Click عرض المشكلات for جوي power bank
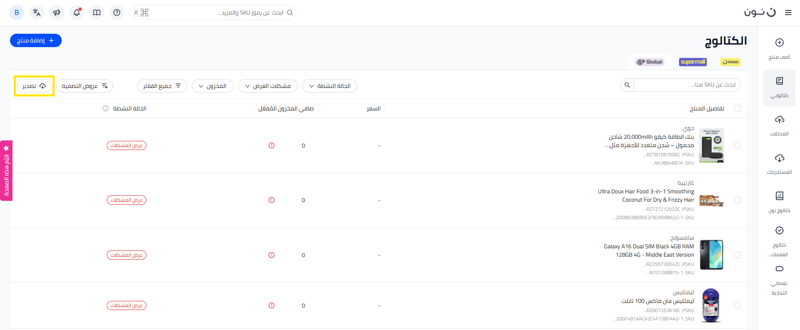 pos(126,145)
